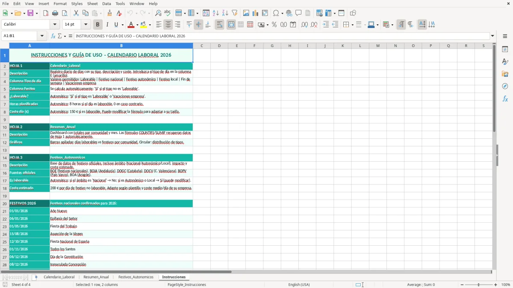This screenshot has width=513, height=288.
Task: Toggle Print Preview icon
Action: pyautogui.click(x=64, y=13)
